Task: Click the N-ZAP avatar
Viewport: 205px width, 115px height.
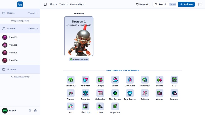Action: (x=5, y=111)
